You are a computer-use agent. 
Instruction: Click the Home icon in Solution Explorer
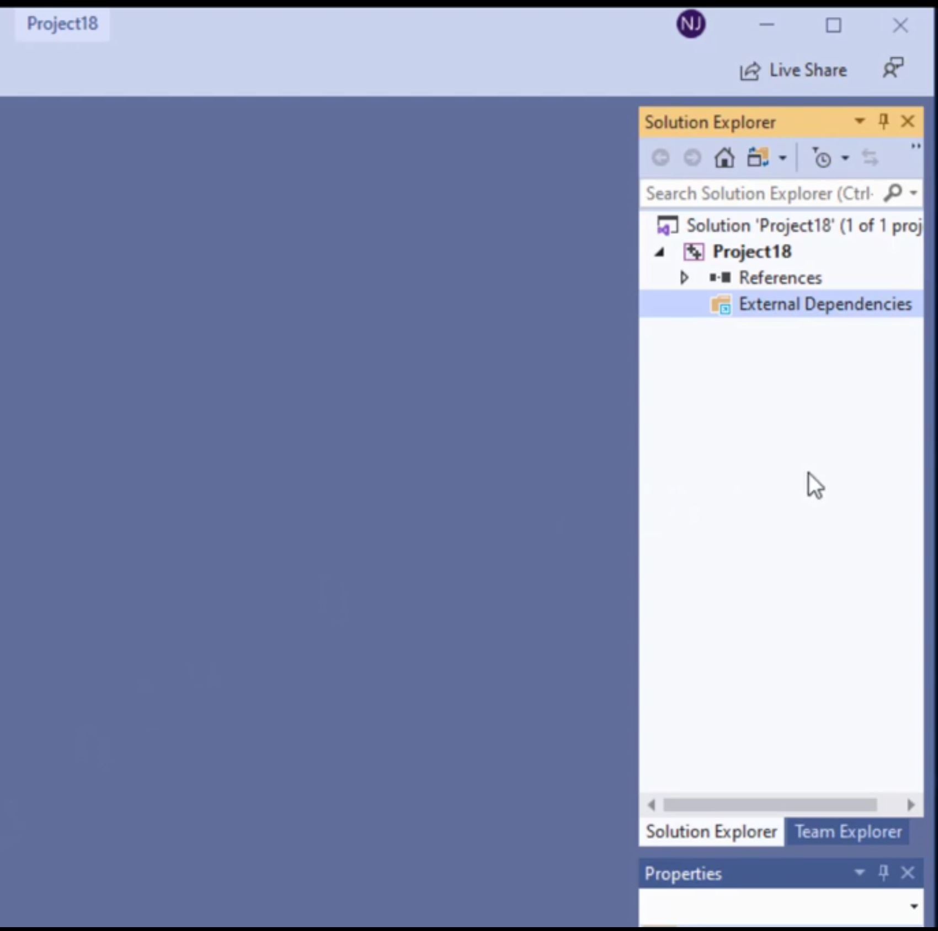pyautogui.click(x=724, y=158)
